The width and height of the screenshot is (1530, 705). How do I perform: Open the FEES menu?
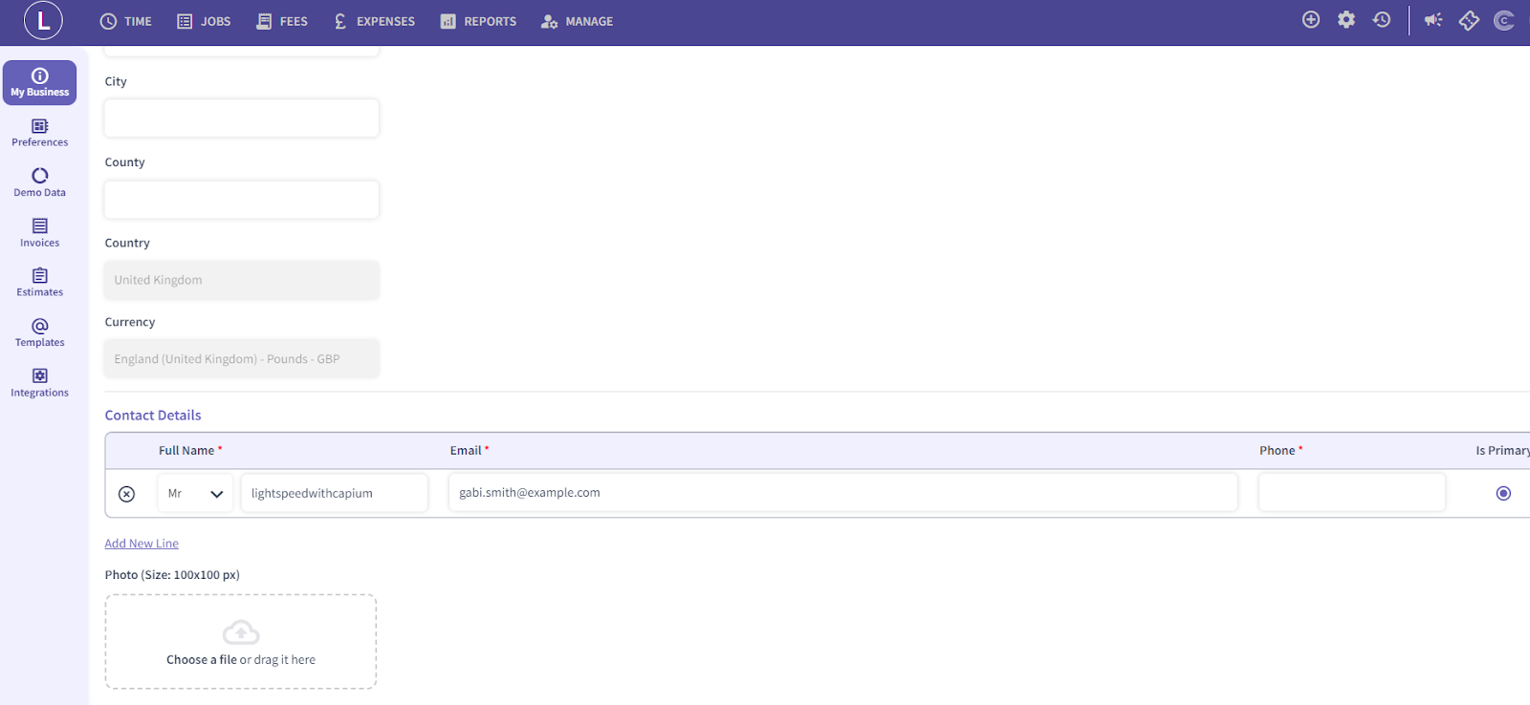[282, 21]
